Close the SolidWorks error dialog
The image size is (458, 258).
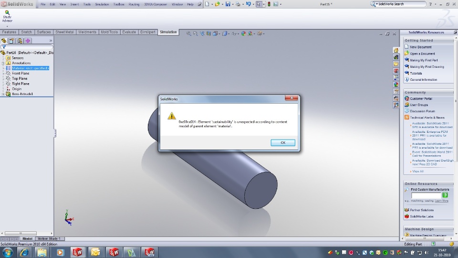click(x=291, y=98)
